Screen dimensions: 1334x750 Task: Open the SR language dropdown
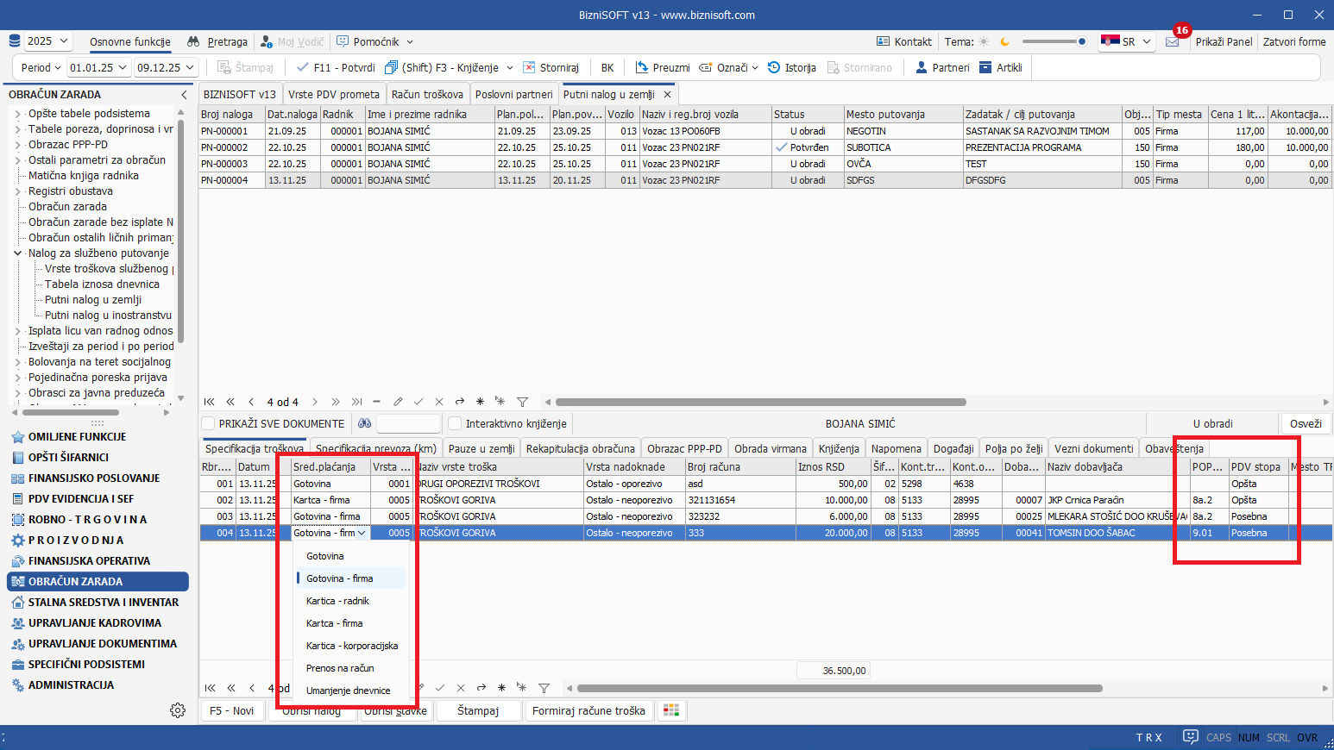(1126, 41)
